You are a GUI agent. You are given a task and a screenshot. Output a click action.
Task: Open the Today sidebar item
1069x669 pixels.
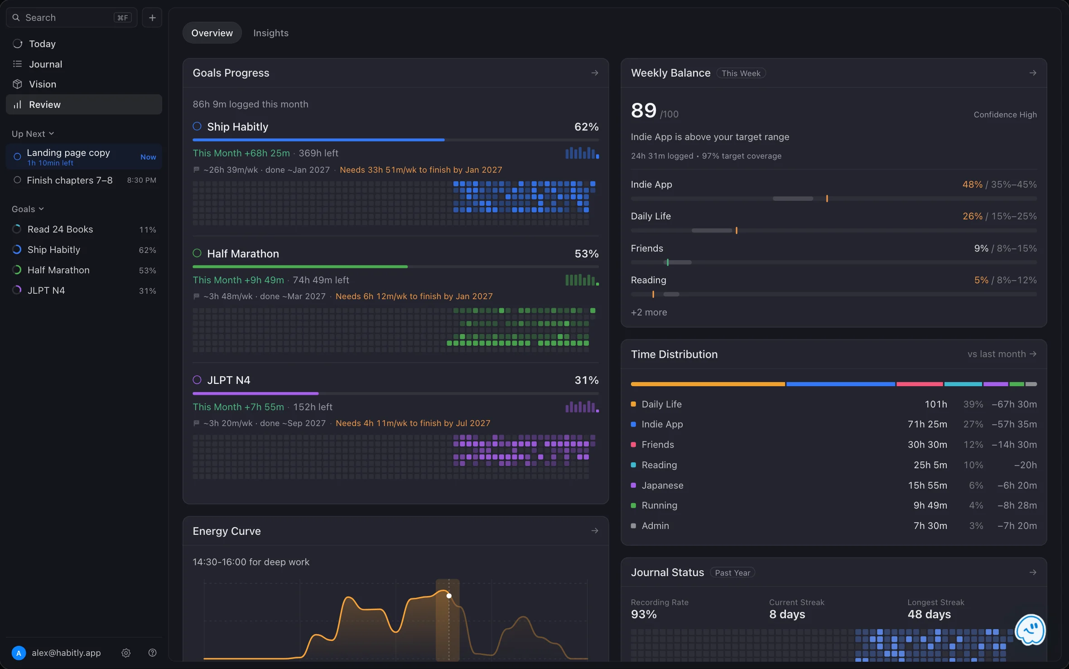coord(84,44)
